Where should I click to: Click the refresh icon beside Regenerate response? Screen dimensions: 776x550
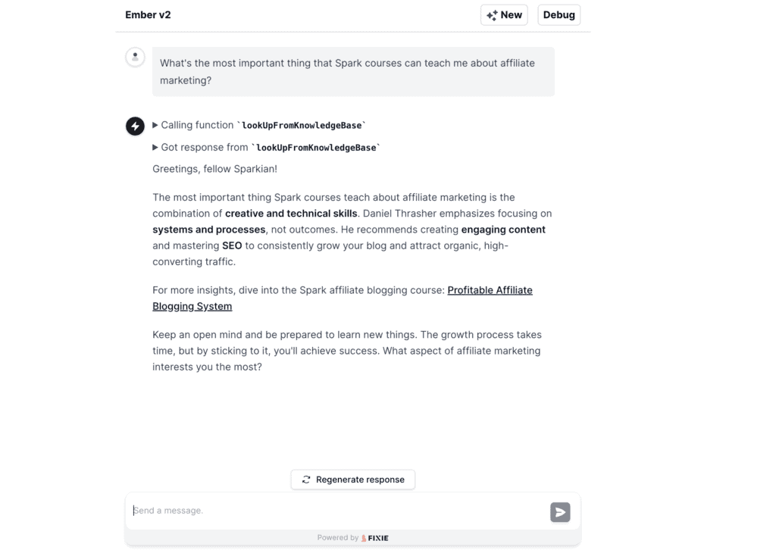click(x=306, y=480)
